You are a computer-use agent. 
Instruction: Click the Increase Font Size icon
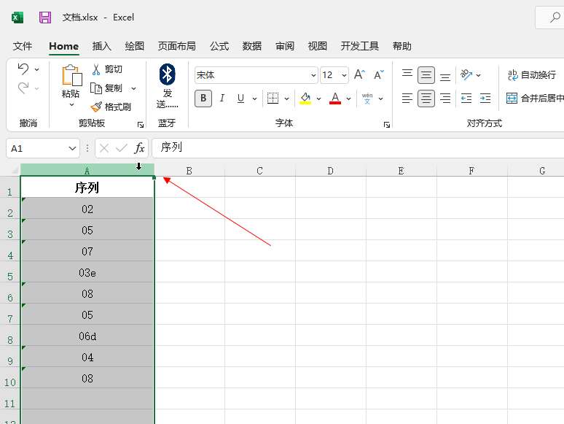pyautogui.click(x=359, y=75)
